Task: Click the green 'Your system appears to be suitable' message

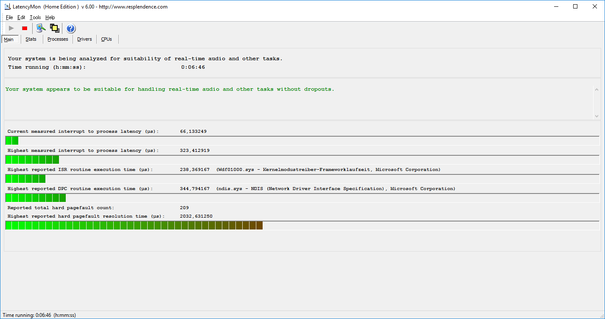Action: [170, 89]
